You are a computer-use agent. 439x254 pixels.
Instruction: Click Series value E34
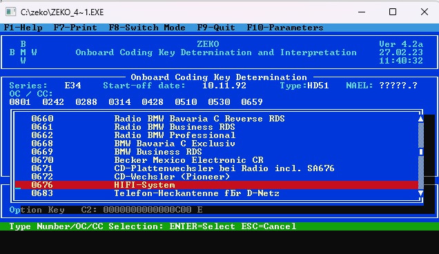pos(72,86)
